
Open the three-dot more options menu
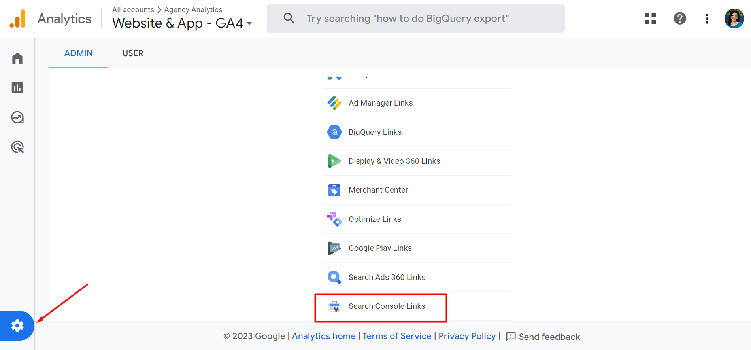pos(707,19)
